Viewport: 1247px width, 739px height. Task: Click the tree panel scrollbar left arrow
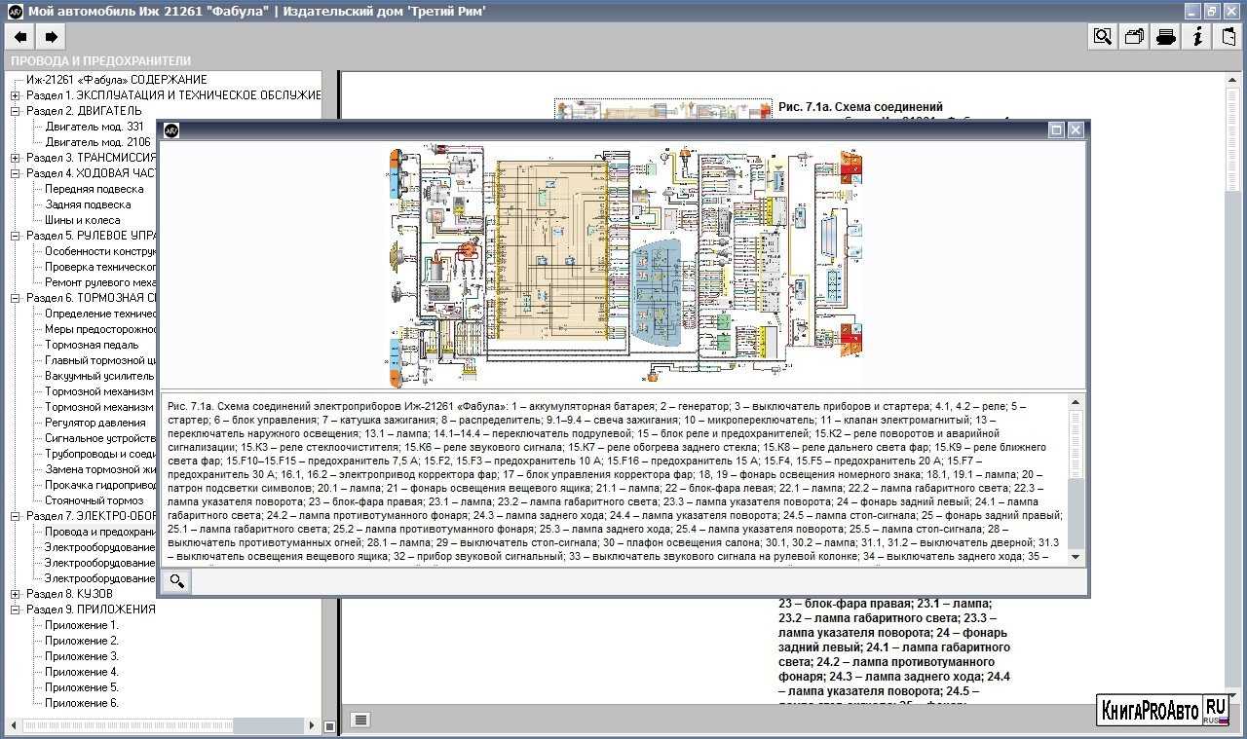[12, 725]
